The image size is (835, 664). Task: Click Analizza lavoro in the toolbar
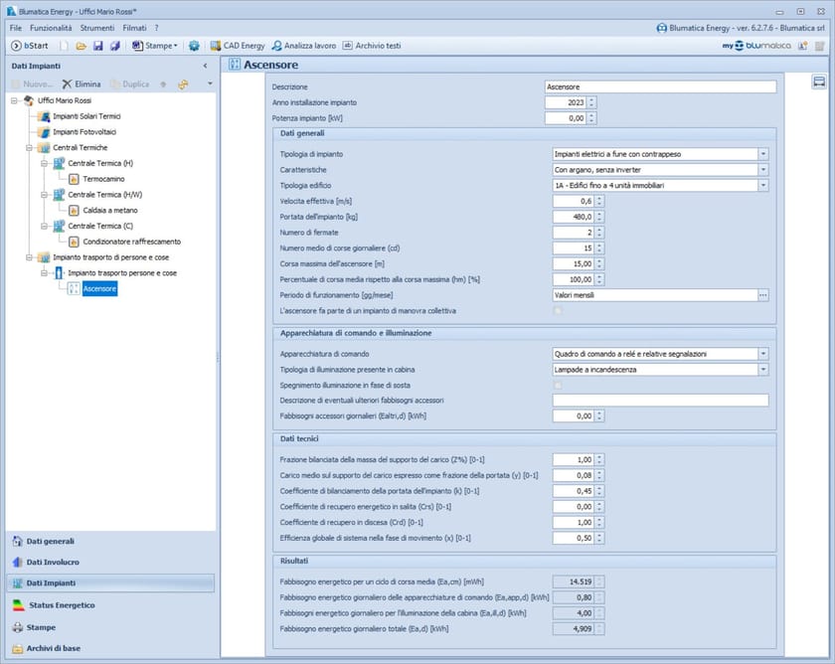tap(303, 46)
